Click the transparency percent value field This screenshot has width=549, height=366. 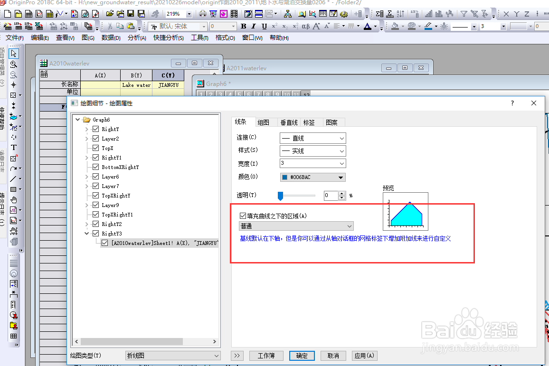coord(331,196)
